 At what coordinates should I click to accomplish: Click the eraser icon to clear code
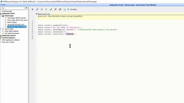pos(37,9)
